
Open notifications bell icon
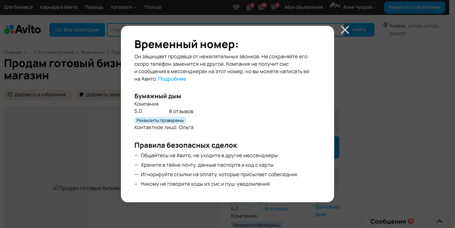click(x=249, y=7)
